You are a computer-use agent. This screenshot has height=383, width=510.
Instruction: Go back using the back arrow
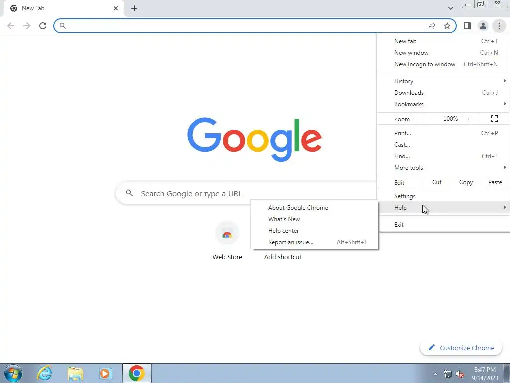pyautogui.click(x=11, y=26)
